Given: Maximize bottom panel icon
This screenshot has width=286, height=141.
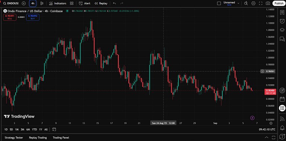Looking at the screenshot, I should pyautogui.click(x=274, y=137).
